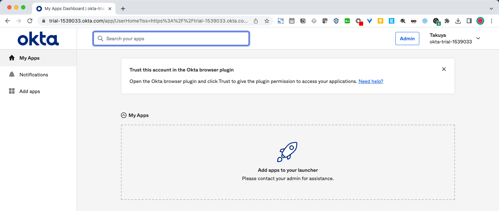This screenshot has height=211, width=499.
Task: Toggle the browser side panel
Action: (x=469, y=21)
